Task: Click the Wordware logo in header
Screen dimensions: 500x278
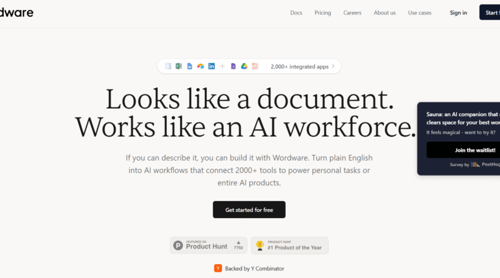Action: (17, 12)
